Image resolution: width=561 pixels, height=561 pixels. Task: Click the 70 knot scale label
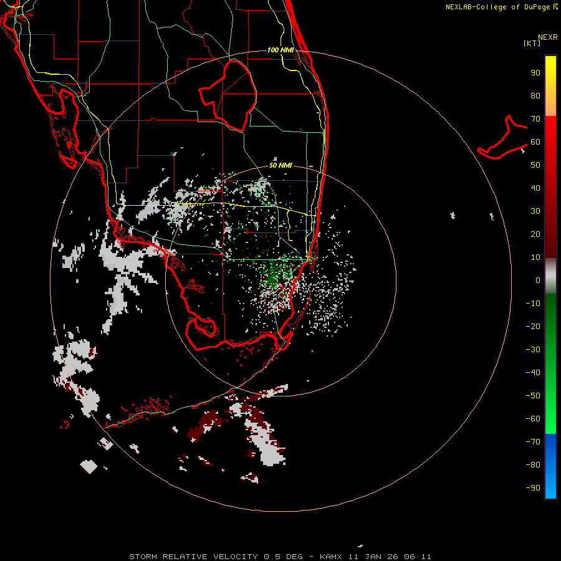point(535,119)
